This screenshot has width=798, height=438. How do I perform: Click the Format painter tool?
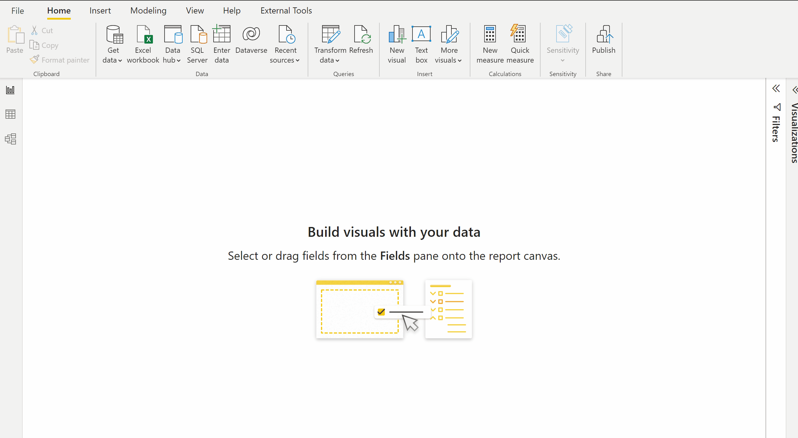point(59,60)
